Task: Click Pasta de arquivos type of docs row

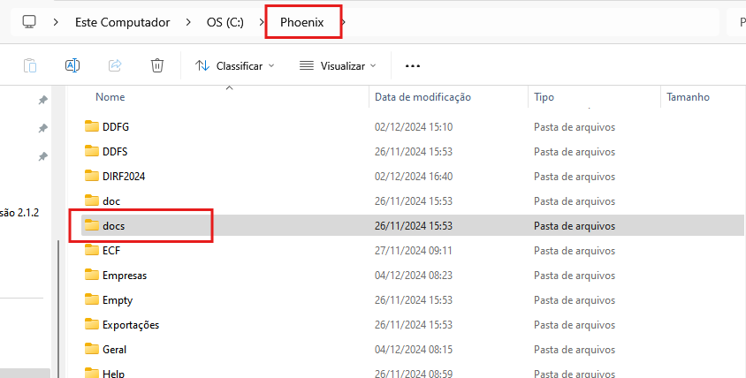Action: (575, 226)
